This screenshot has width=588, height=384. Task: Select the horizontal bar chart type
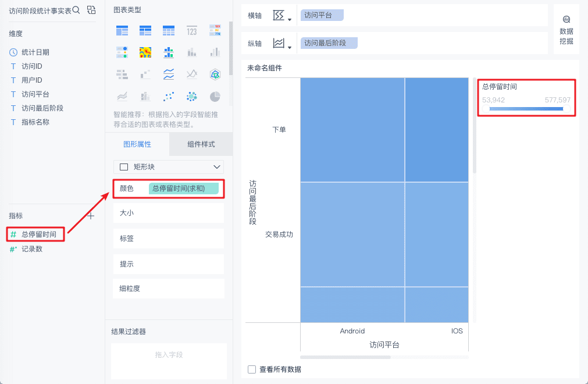pos(122,74)
